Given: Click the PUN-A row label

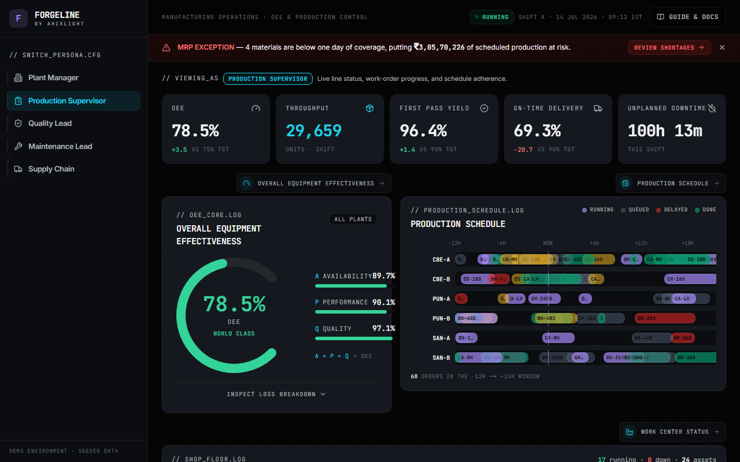Looking at the screenshot, I should [441, 299].
